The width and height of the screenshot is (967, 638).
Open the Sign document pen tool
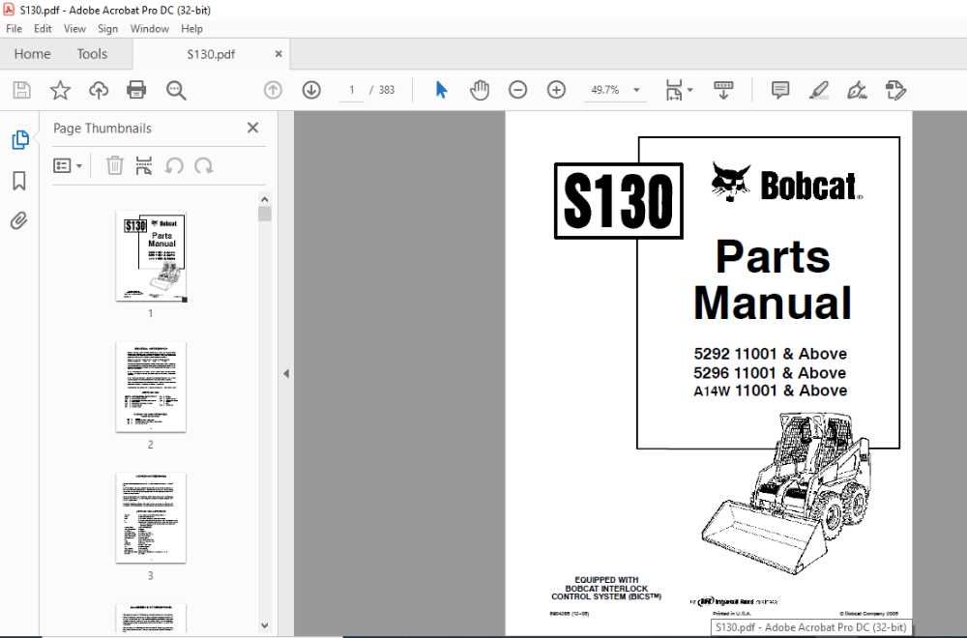tap(857, 90)
